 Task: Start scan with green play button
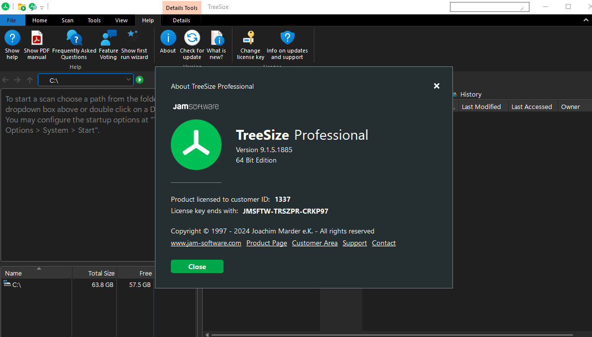coord(140,79)
